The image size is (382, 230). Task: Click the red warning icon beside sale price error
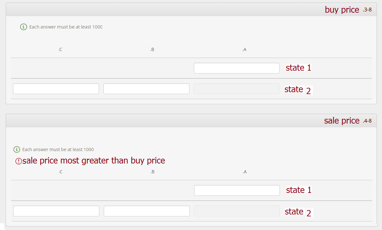(x=19, y=161)
